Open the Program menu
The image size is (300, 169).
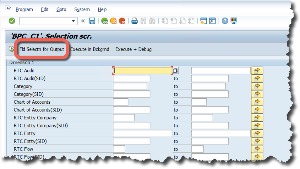click(x=24, y=9)
